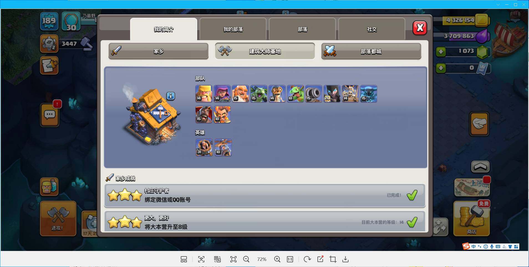Select the 我的简介 tab
529x267 pixels.
coord(164,29)
